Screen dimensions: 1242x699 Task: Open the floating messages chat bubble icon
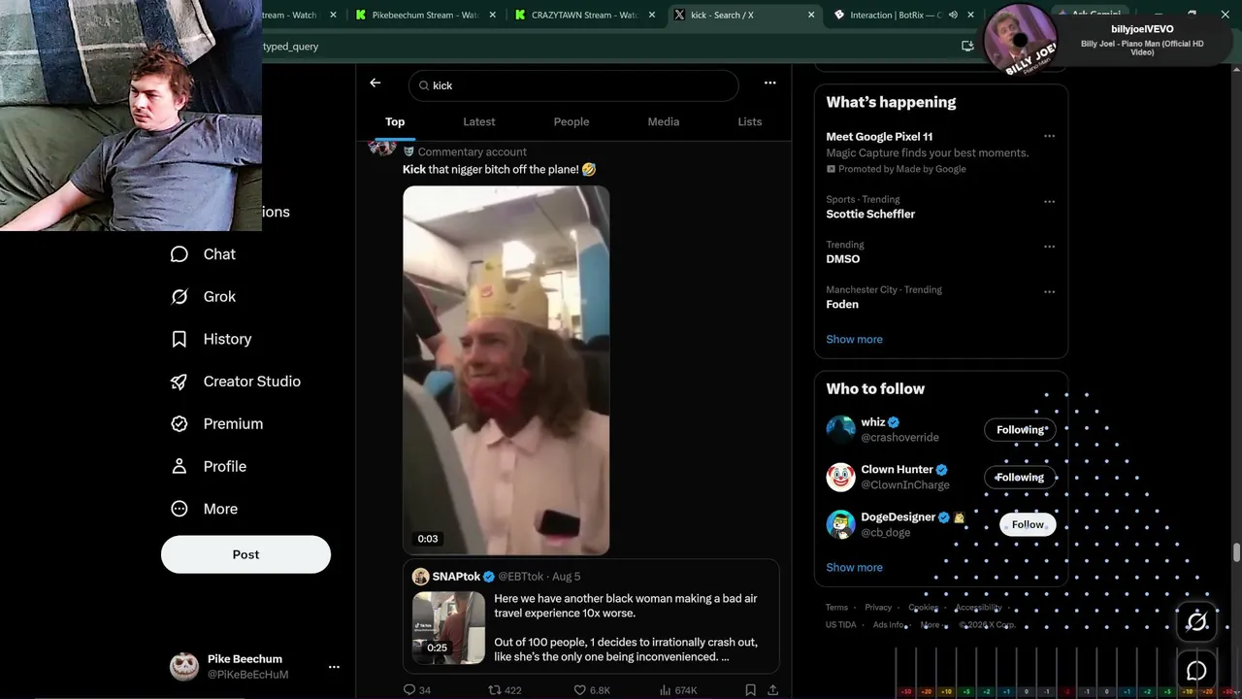click(x=1197, y=671)
